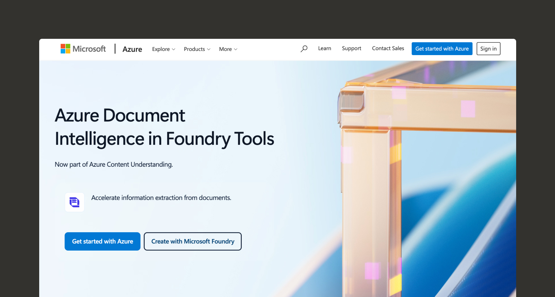The image size is (555, 297).
Task: Open the search magnifier icon
Action: [x=304, y=49]
